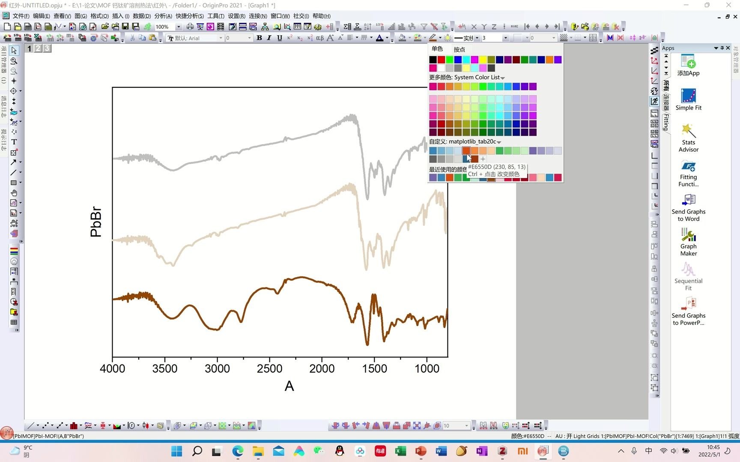
Task: Expand the System Color List dropdown
Action: click(x=503, y=78)
